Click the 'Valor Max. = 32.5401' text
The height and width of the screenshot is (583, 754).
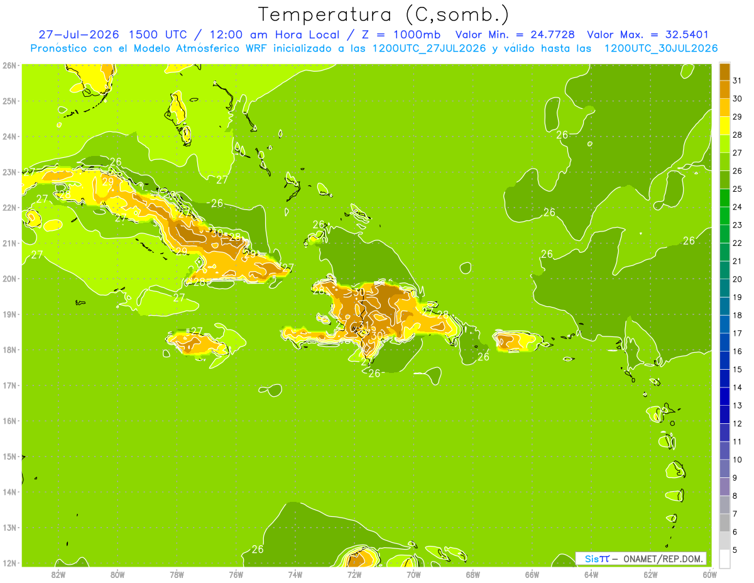point(648,35)
